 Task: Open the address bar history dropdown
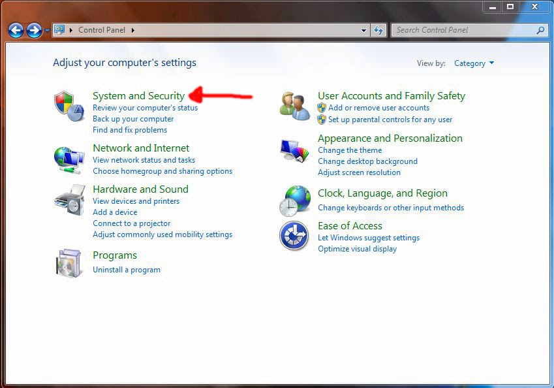tap(363, 31)
